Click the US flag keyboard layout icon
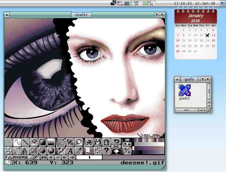This screenshot has height=172, width=226. (120, 3)
